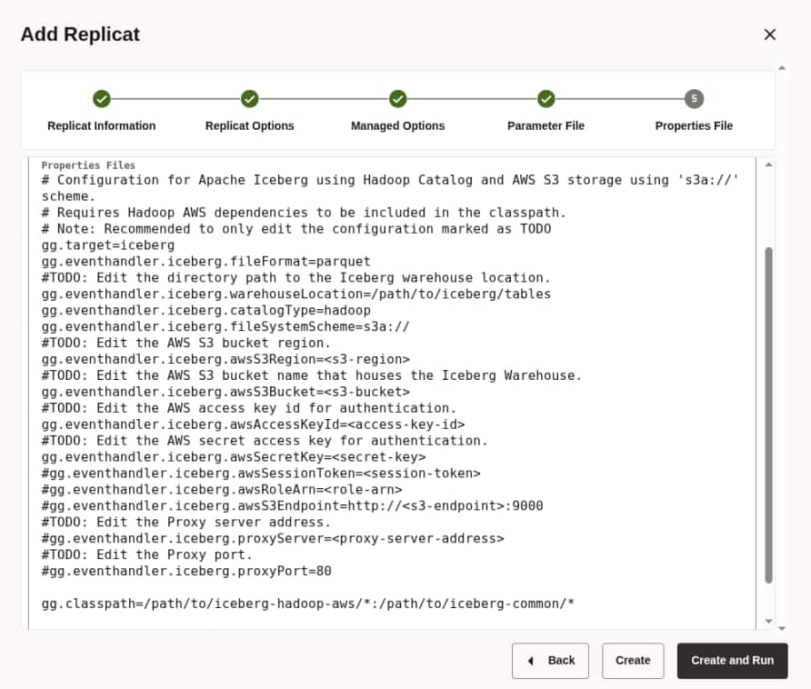Click the catalogType=hadoop line

[x=205, y=310]
